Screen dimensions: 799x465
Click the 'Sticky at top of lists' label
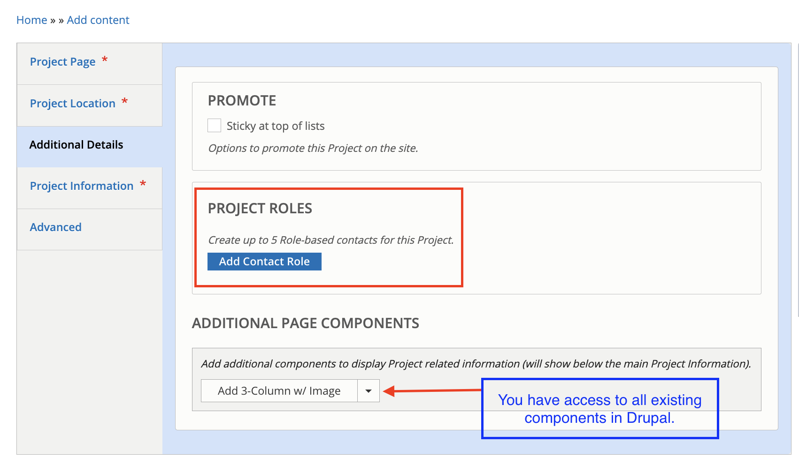click(276, 126)
